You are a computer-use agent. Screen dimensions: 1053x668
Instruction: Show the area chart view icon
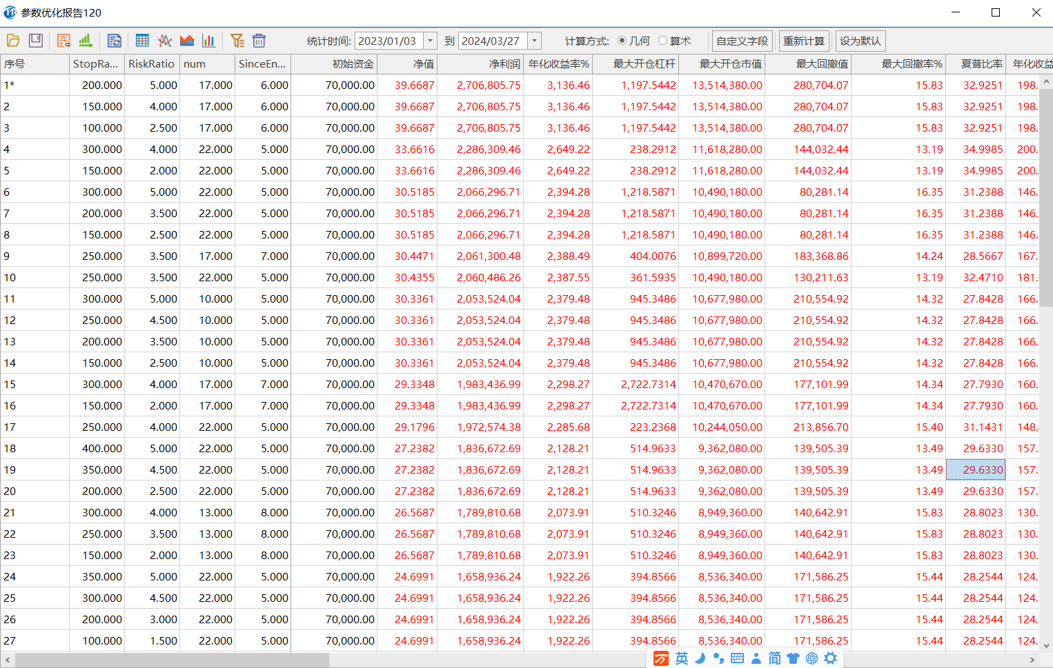[186, 41]
